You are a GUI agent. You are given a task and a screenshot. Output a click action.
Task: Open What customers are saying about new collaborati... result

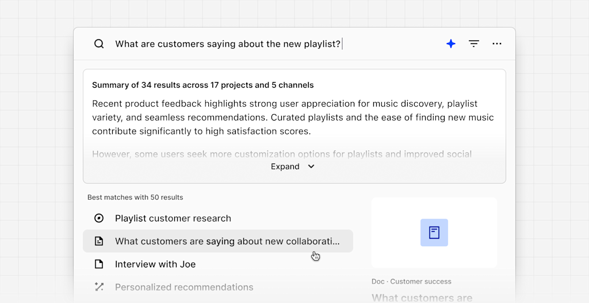tap(218, 241)
